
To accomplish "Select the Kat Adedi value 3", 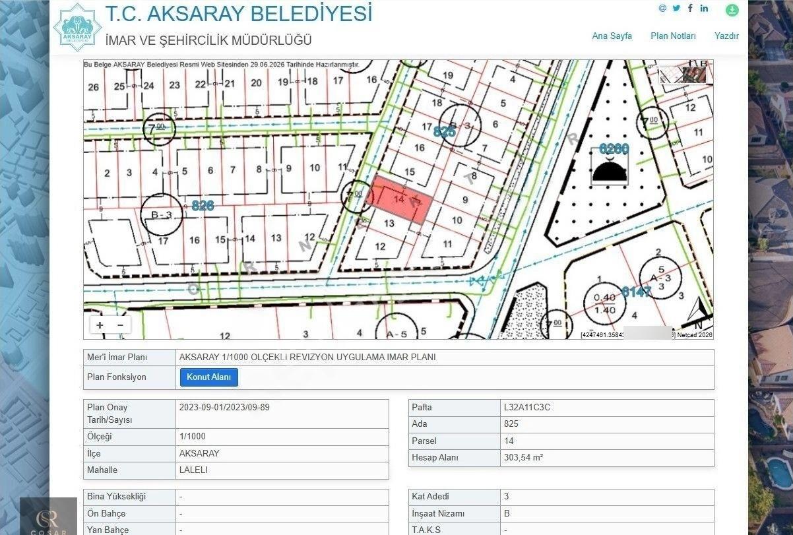I will [x=507, y=497].
